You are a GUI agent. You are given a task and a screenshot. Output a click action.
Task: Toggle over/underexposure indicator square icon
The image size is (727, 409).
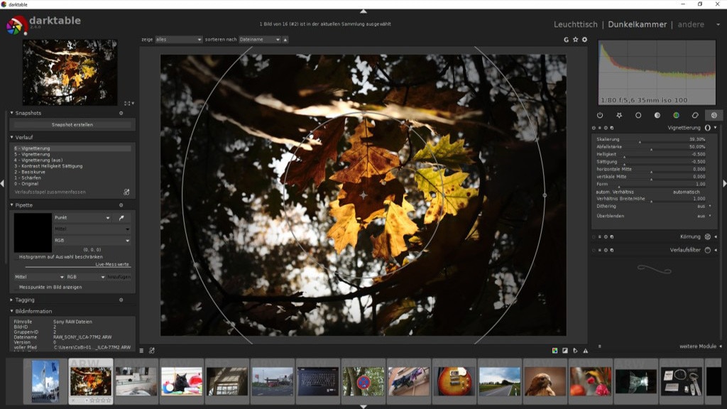tap(564, 351)
